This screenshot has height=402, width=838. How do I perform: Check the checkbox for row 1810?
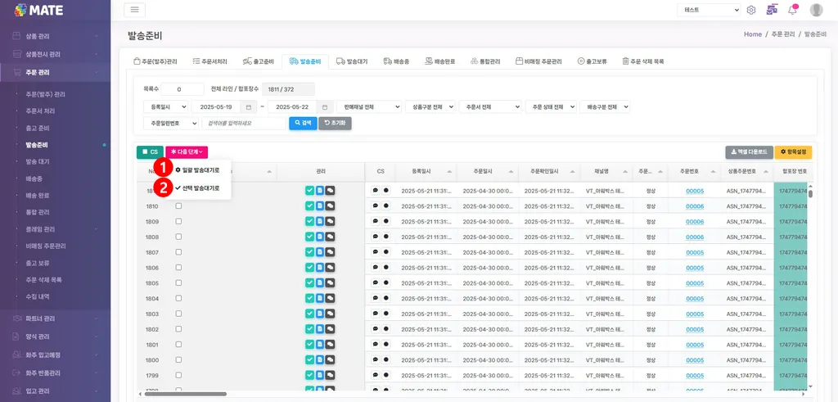tap(178, 206)
